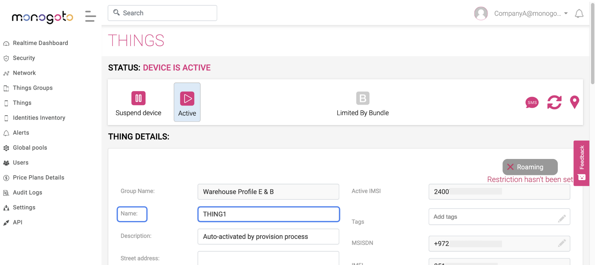
Task: Click the Search input field
Action: point(163,13)
